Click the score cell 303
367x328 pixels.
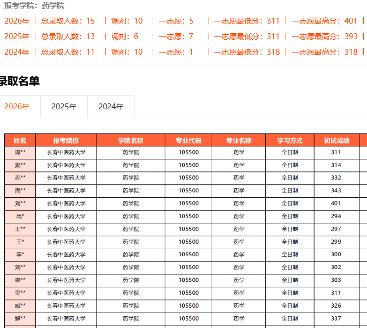pos(336,280)
